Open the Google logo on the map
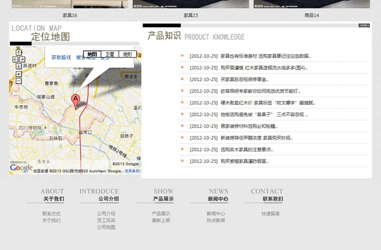 tap(21, 168)
